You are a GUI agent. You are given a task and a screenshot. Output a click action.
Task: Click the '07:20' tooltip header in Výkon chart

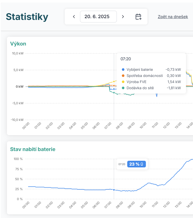[126, 59]
